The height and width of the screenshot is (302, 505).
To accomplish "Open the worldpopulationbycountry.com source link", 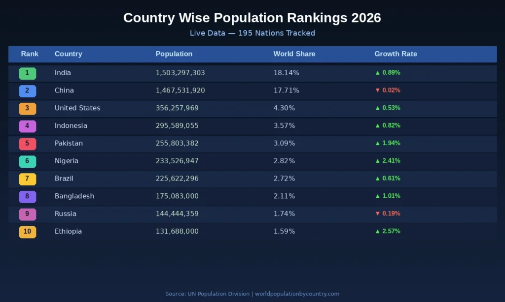I will [x=297, y=294].
